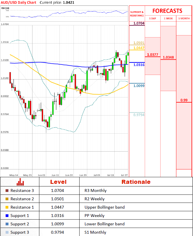Click the 1.0501 resistance label beside chart

point(139,43)
